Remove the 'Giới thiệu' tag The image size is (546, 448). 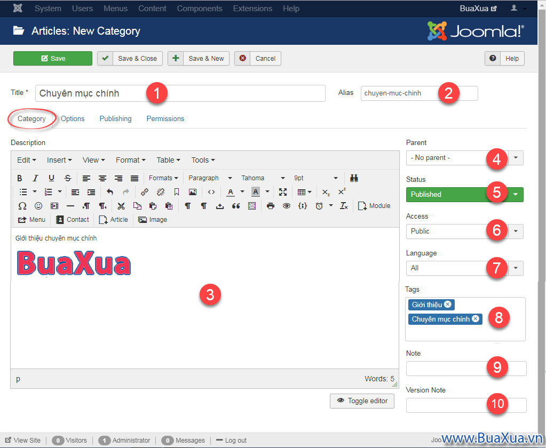click(448, 305)
